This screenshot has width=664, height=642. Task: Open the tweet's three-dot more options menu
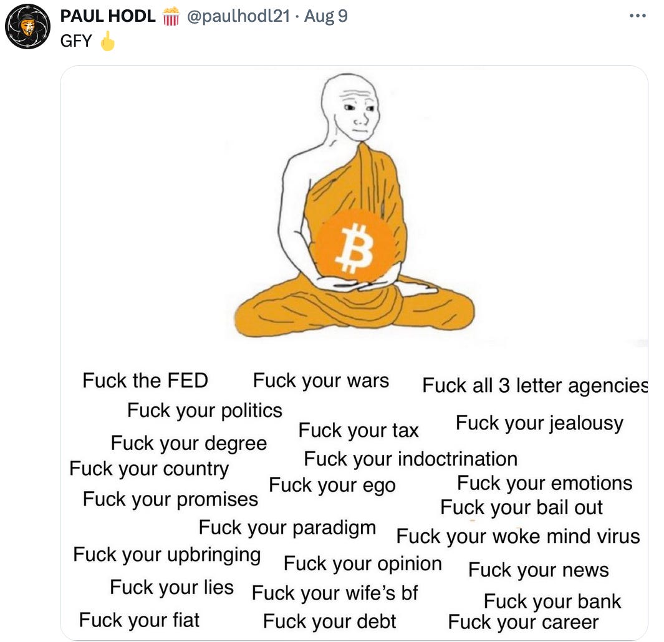click(x=637, y=16)
